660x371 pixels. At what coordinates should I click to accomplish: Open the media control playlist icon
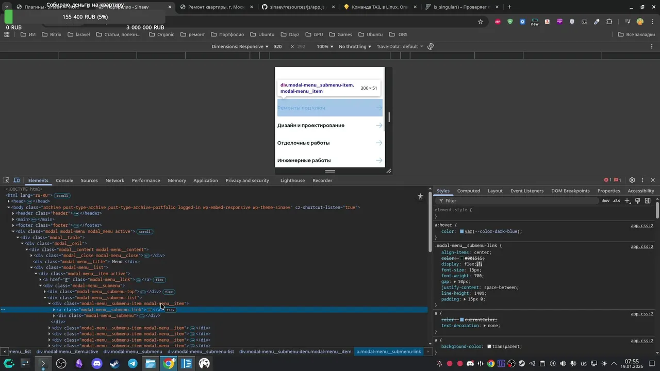tap(628, 22)
